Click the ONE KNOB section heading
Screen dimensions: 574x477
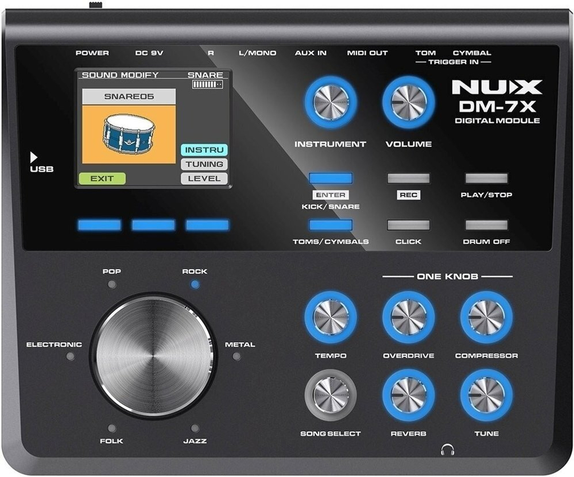click(x=447, y=277)
